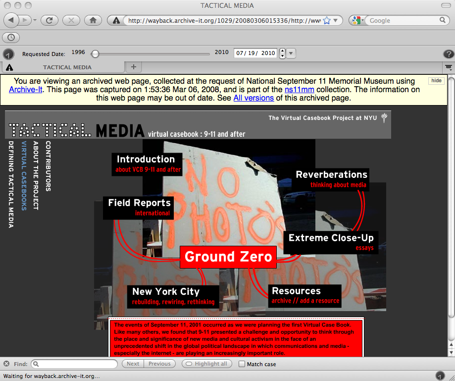The image size is (455, 381).
Task: Go back to the previous page
Action: click(x=11, y=20)
